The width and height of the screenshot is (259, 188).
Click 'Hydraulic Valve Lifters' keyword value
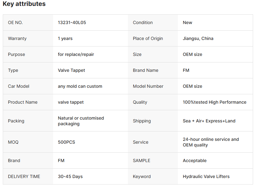coord(206,176)
